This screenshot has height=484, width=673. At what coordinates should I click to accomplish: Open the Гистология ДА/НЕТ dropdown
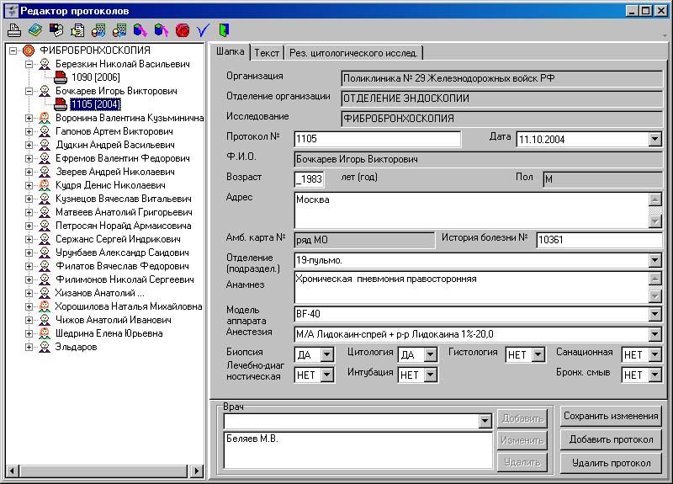click(x=538, y=355)
